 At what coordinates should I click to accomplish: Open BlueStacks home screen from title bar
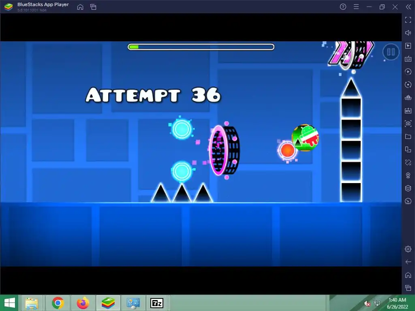(80, 7)
